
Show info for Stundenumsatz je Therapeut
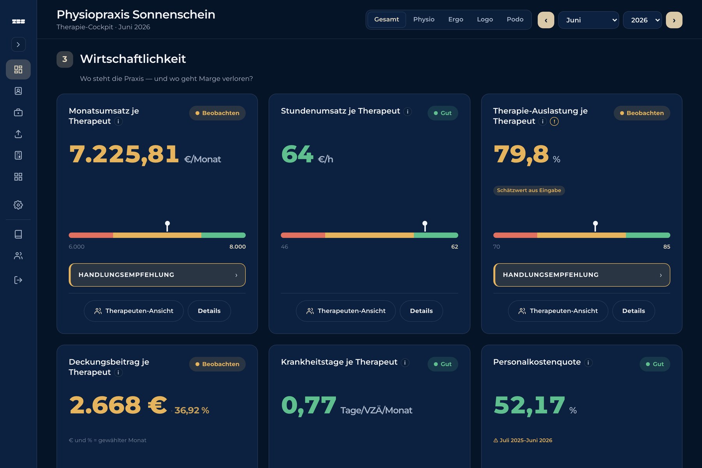pyautogui.click(x=408, y=112)
